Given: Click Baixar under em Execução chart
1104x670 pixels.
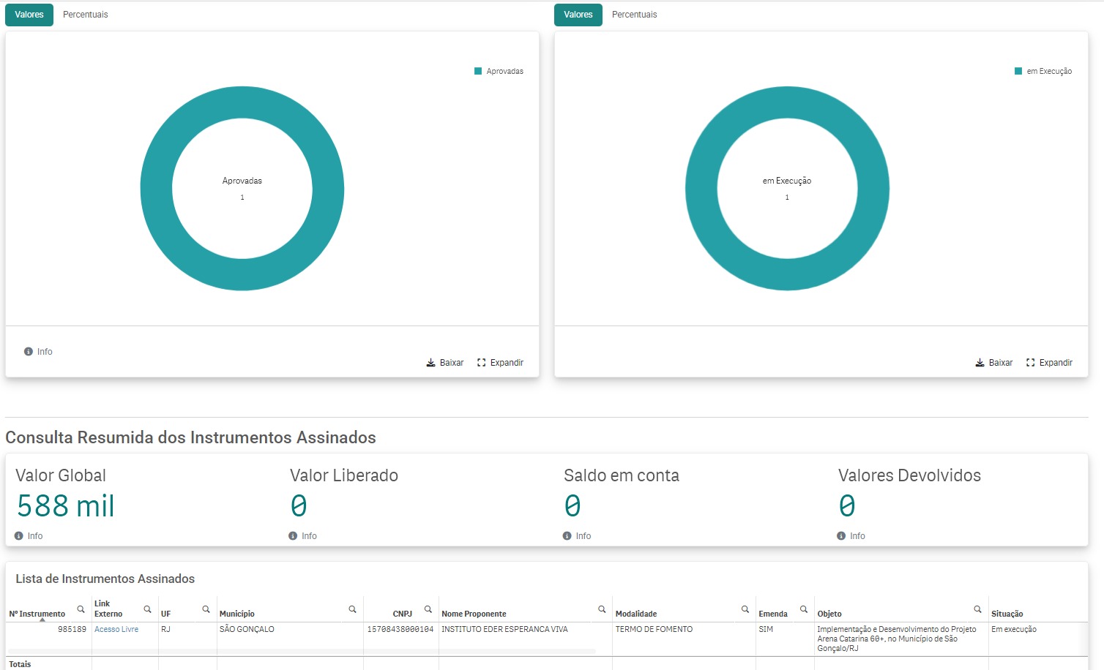Looking at the screenshot, I should (x=994, y=363).
